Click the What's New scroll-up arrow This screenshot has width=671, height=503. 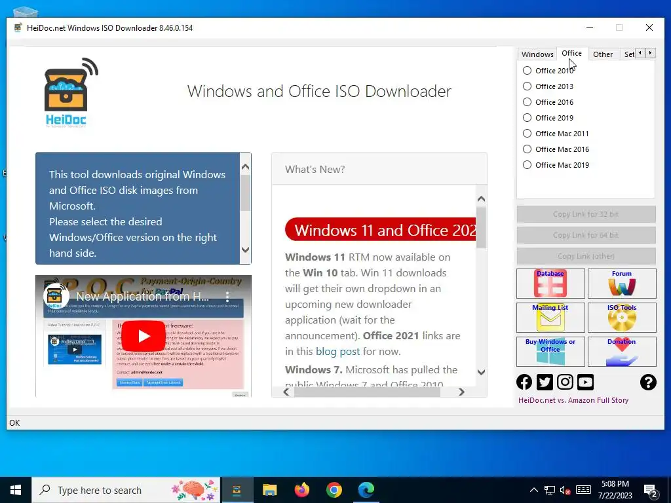[x=481, y=199]
